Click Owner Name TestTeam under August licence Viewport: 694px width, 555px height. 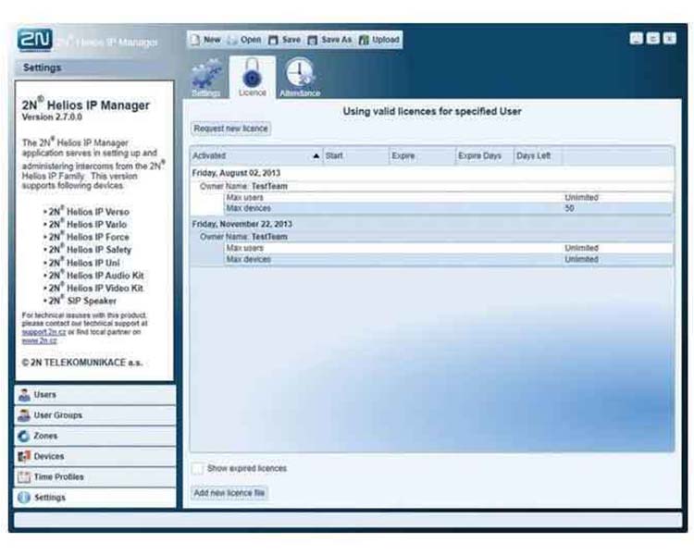(243, 186)
